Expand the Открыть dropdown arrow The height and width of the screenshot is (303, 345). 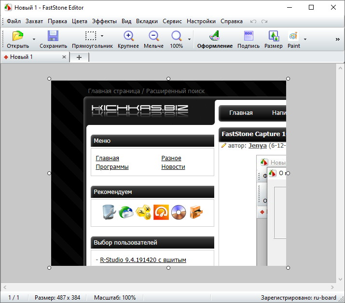tap(34, 39)
